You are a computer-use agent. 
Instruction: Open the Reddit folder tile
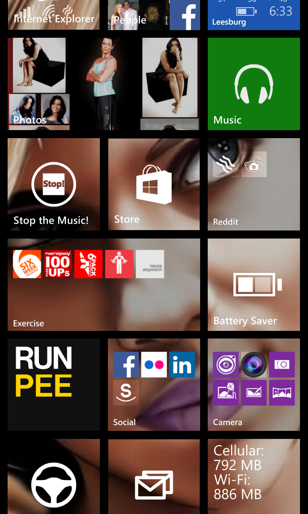click(x=254, y=184)
